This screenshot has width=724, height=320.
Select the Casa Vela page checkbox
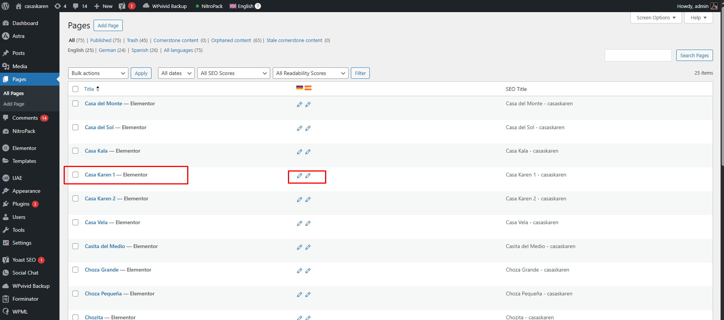pos(75,222)
